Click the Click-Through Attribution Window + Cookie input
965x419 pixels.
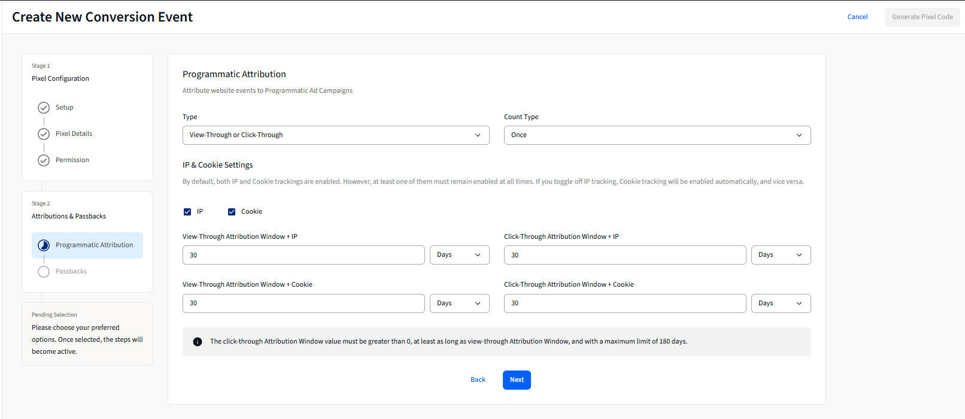tap(625, 303)
